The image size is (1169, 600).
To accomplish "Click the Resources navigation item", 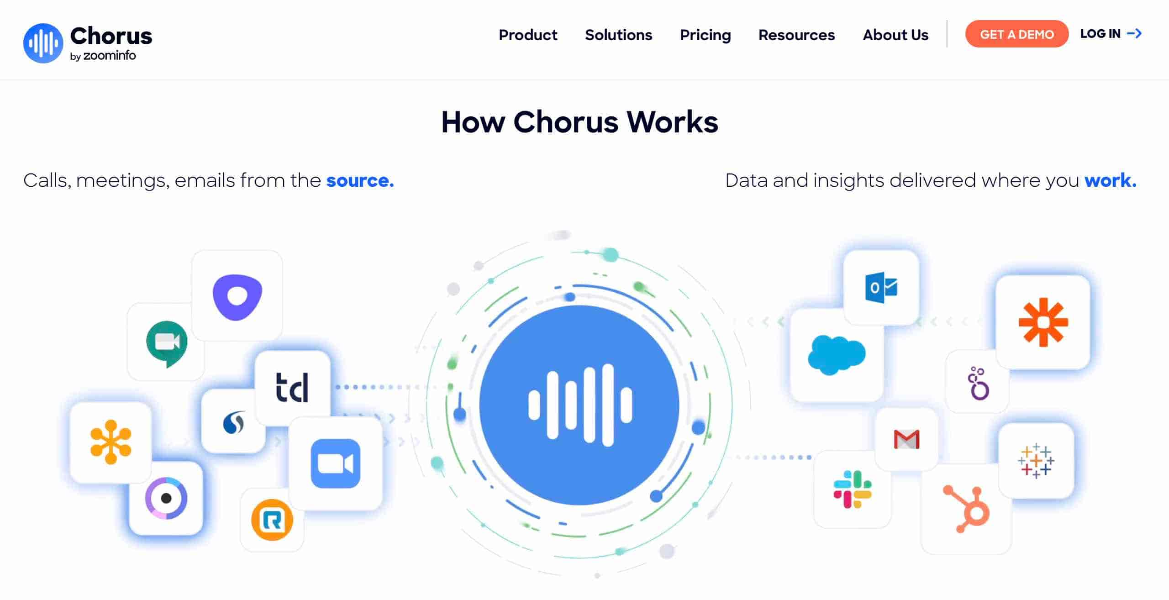I will pos(795,34).
